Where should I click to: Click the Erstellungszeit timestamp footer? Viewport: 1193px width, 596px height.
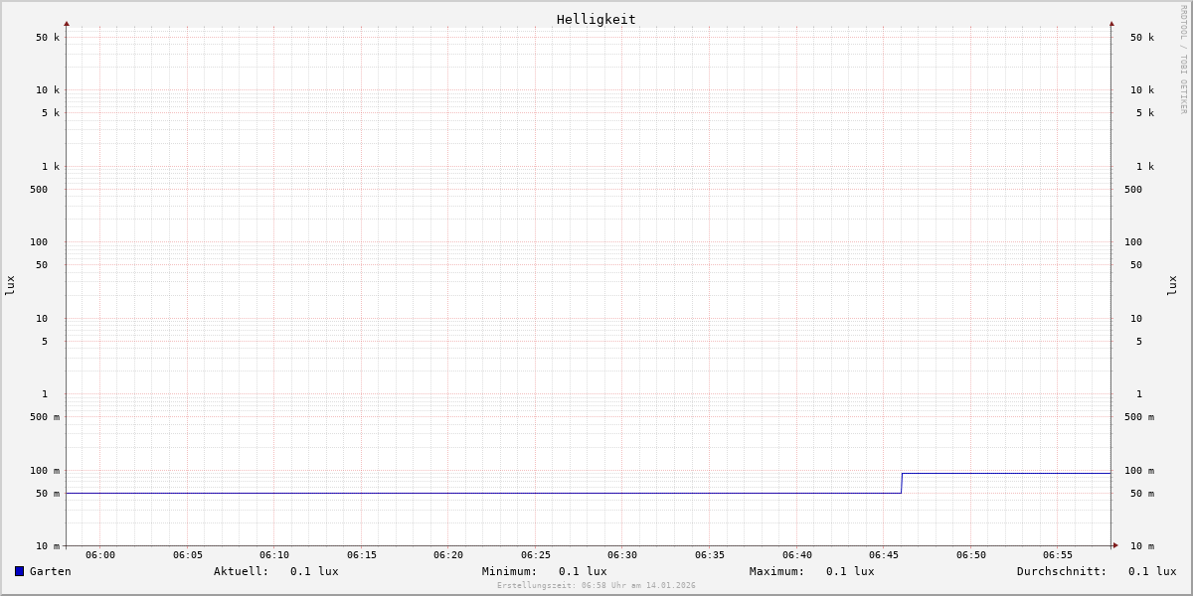[x=596, y=586]
